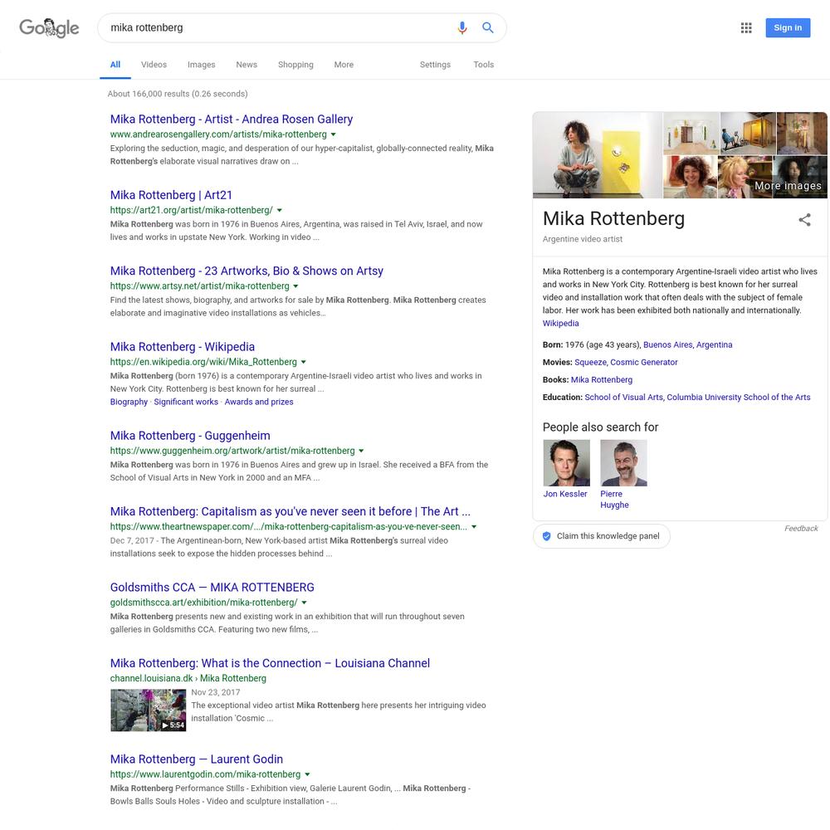Open The Art Newspaper capitalism article

[290, 511]
